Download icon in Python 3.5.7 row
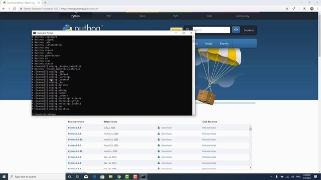The height and width of the screenshot is (180, 321). 158,145
